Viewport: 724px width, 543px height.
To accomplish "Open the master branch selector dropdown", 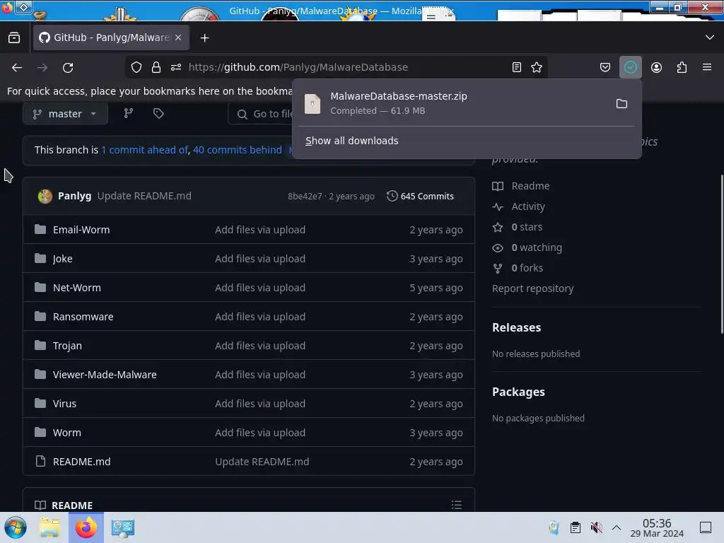I will click(x=65, y=114).
